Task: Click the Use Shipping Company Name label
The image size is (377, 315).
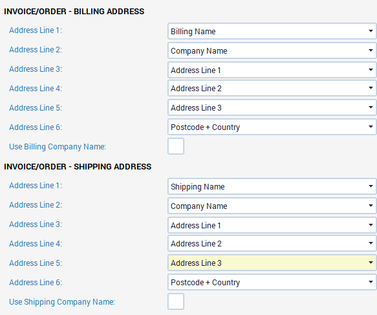Action: tap(62, 302)
